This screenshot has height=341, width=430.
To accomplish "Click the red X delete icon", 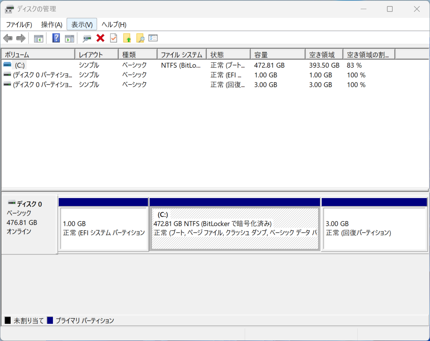I will click(101, 38).
